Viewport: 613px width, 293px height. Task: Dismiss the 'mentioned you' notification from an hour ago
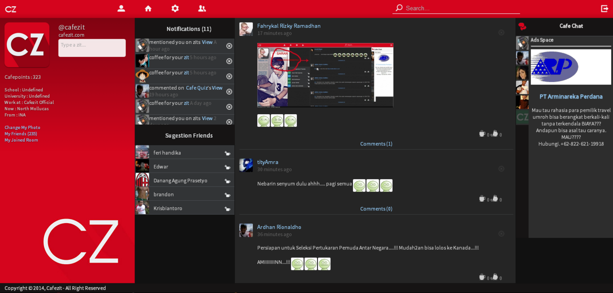point(229,46)
